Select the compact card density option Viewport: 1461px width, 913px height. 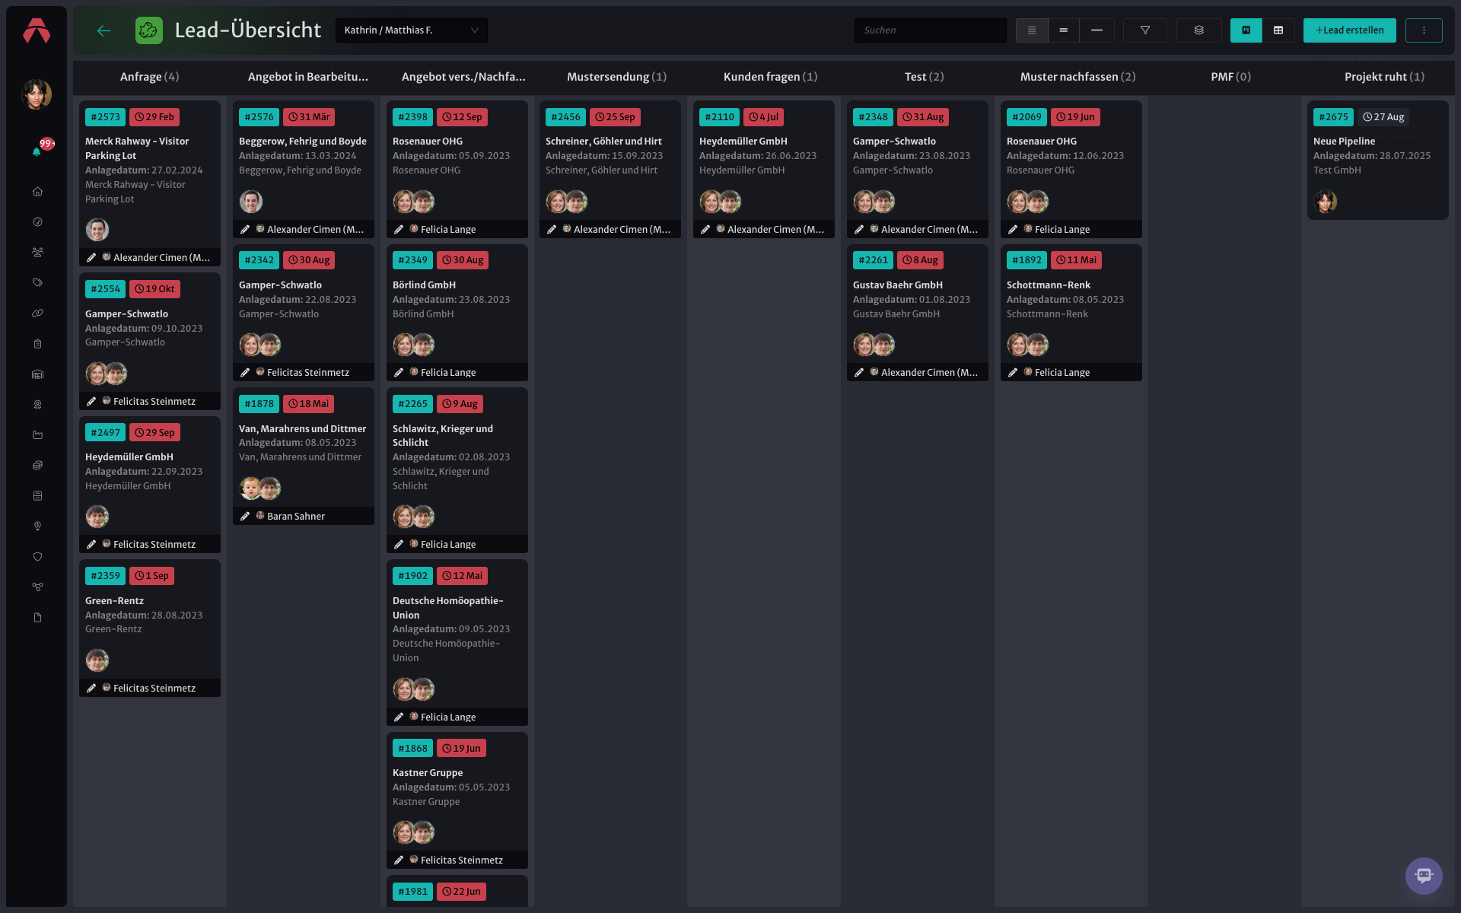tap(1032, 30)
